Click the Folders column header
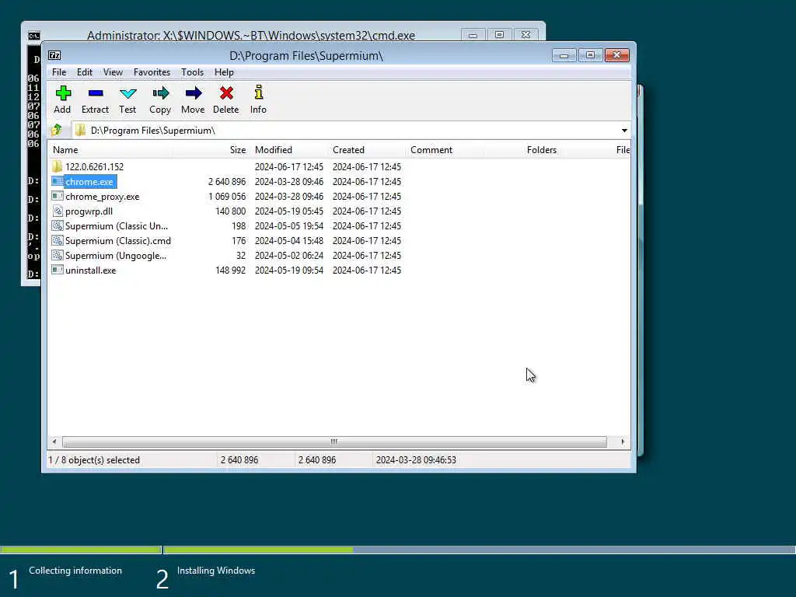 click(x=522, y=150)
